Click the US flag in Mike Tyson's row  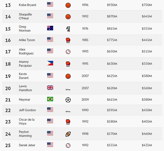click(x=50, y=39)
